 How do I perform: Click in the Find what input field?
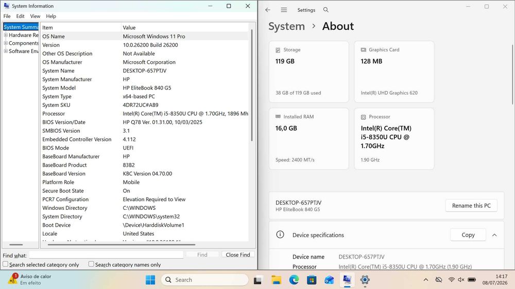click(x=106, y=255)
